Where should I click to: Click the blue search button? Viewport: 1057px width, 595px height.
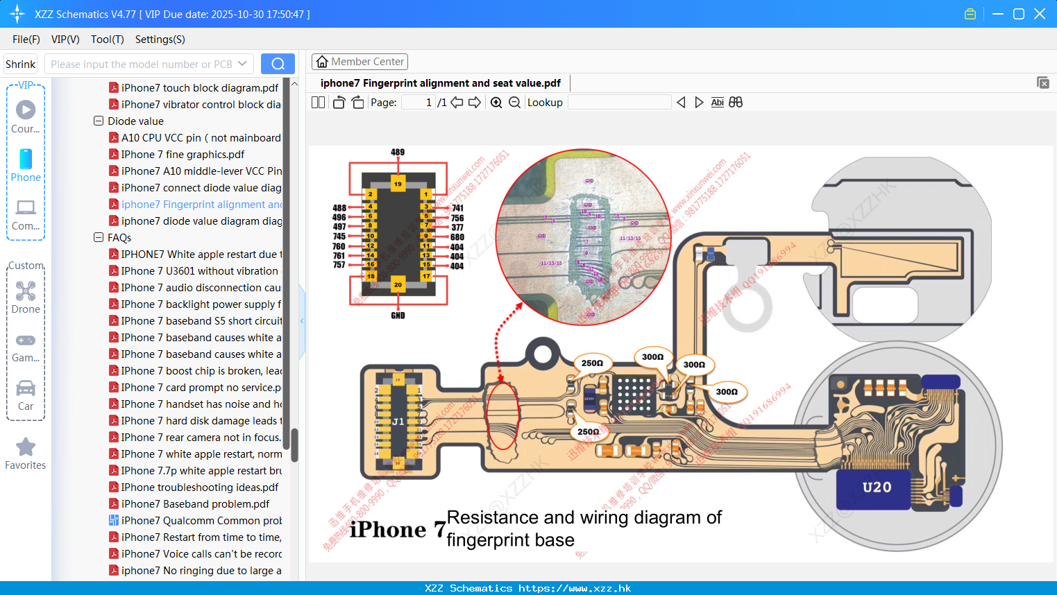[278, 64]
